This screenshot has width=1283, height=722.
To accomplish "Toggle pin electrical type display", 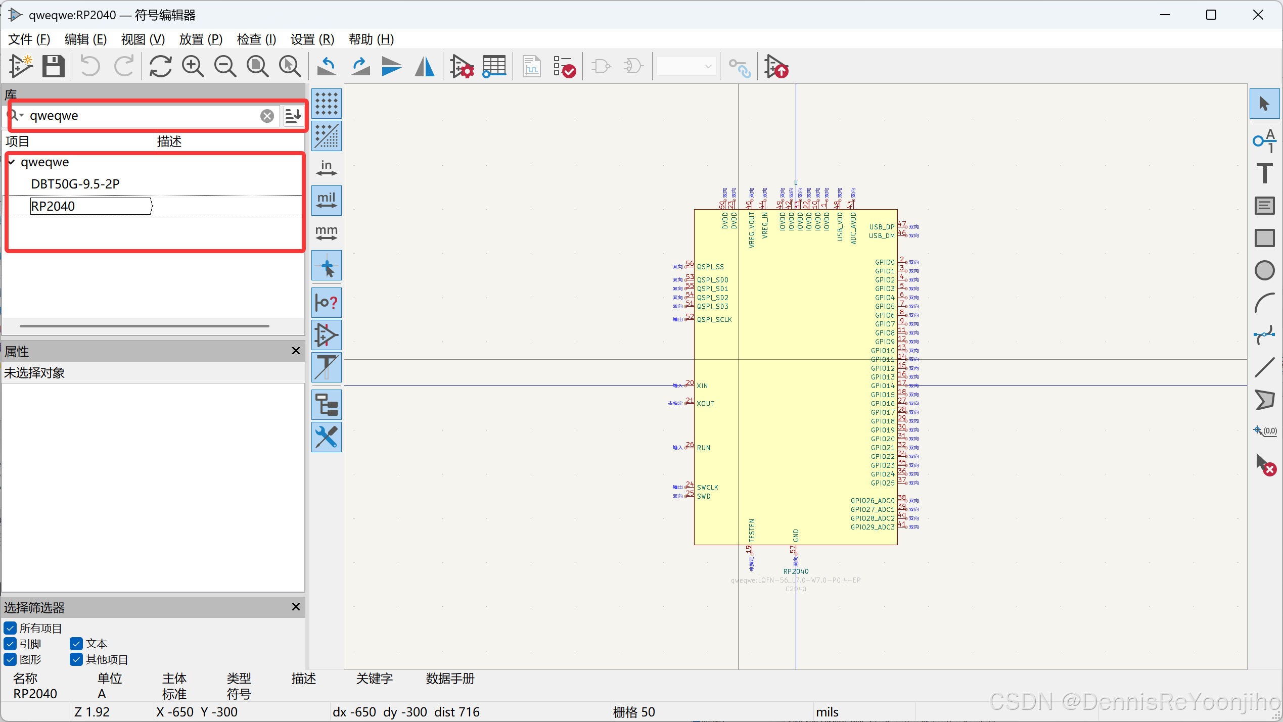I will pyautogui.click(x=327, y=303).
